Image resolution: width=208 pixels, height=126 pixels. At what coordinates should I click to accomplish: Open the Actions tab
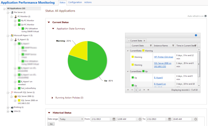[x=88, y=2]
